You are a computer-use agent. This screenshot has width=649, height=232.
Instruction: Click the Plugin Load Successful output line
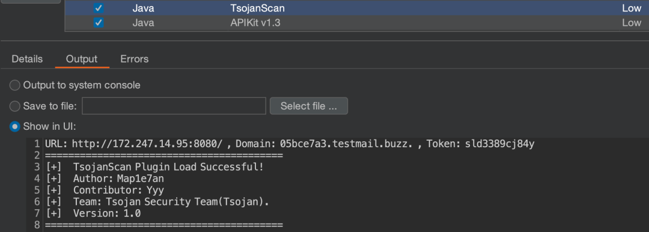[x=155, y=167]
